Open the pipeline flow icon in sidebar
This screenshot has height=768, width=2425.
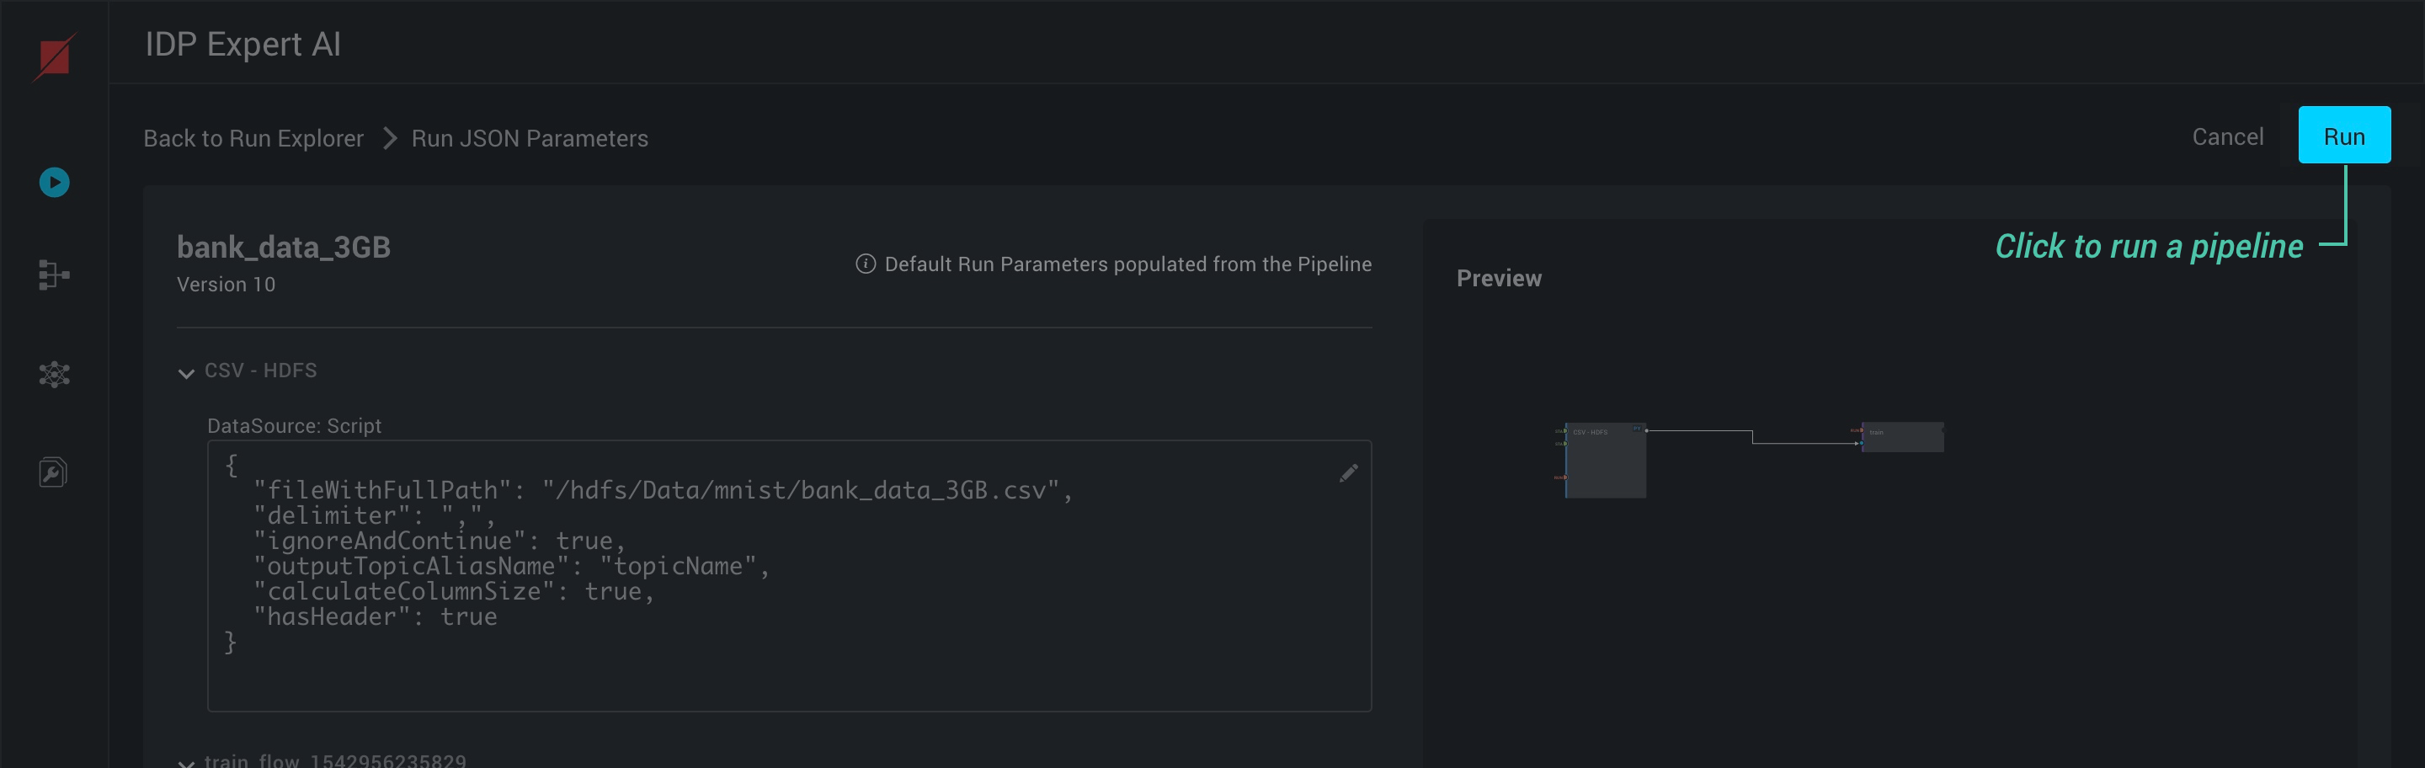point(54,275)
